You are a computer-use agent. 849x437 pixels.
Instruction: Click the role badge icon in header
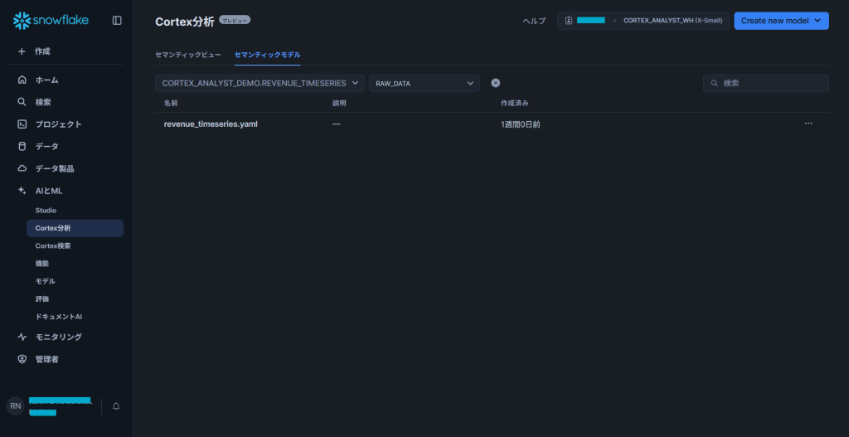pos(569,21)
